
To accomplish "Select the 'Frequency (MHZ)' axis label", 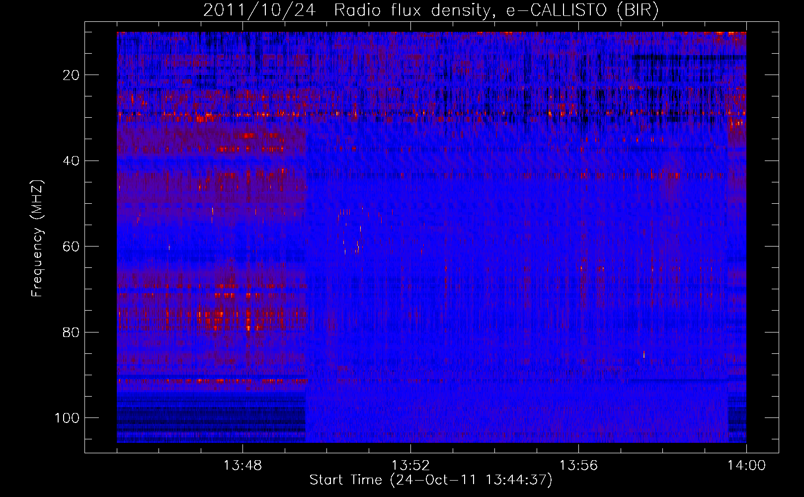I will 37,239.
